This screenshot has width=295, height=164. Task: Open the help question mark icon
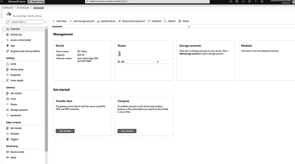coord(255,1)
